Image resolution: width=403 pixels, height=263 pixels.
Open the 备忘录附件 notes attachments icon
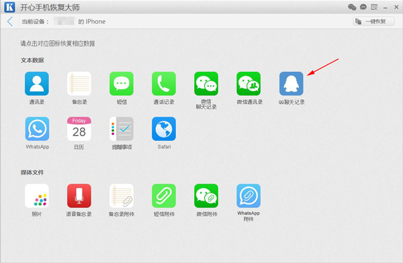click(122, 196)
